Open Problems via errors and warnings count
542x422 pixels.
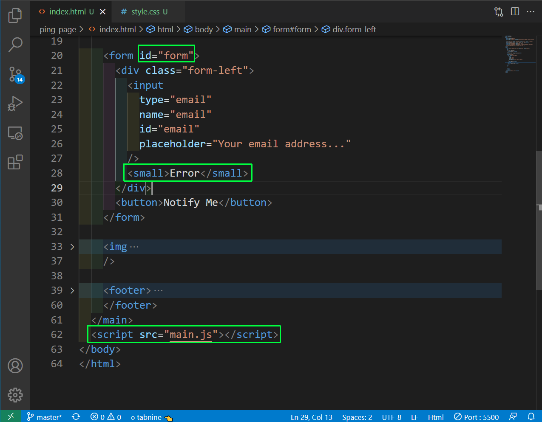106,417
